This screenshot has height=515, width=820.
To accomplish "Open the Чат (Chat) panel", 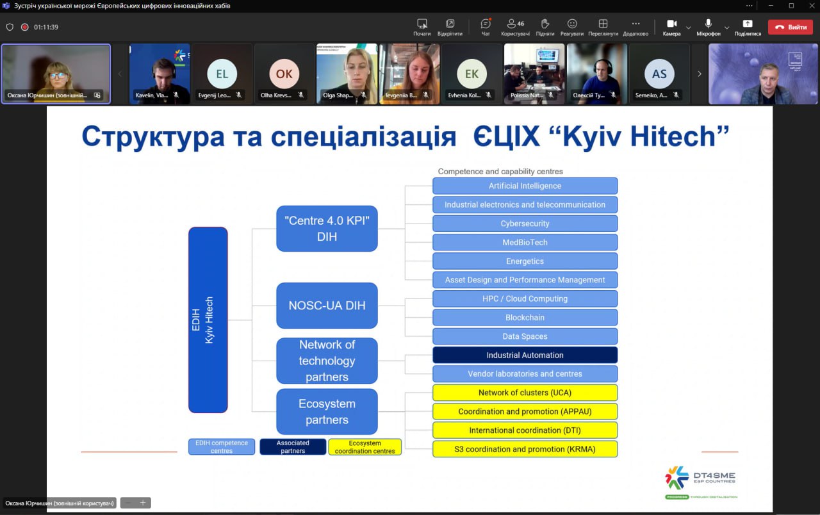I will pos(486,24).
